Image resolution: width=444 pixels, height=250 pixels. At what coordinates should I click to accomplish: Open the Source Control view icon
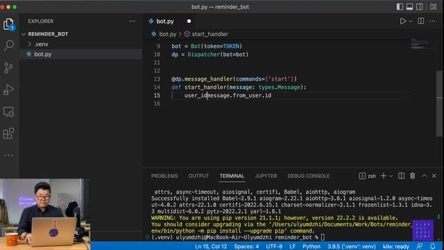pos(8,68)
